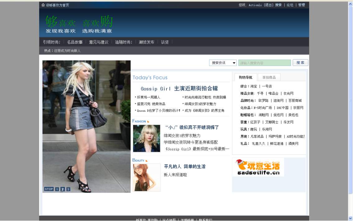Image resolution: width=353 pixels, height=221 pixels.
Task: Click the 请输入搜索内容 search input field
Action: pos(265,63)
